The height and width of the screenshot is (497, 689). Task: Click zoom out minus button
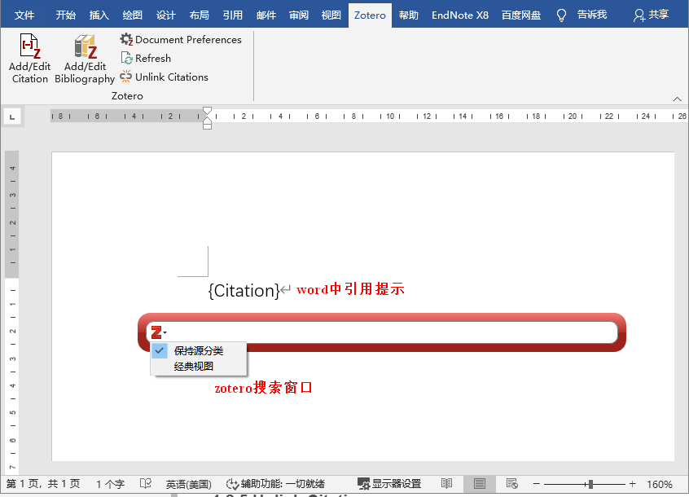[x=536, y=484]
